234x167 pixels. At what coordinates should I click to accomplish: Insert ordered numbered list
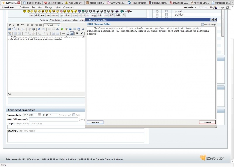[24, 29]
